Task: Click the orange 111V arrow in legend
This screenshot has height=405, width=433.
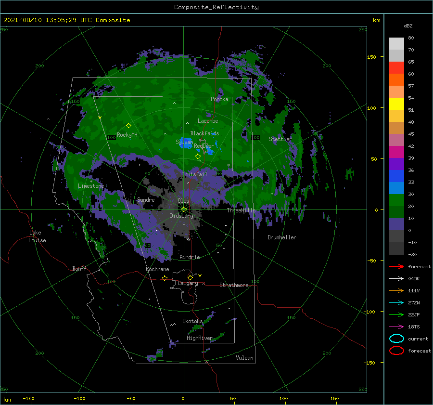Action: click(396, 290)
